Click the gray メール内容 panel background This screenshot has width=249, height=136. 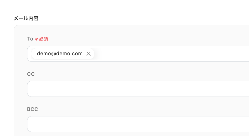136,33
